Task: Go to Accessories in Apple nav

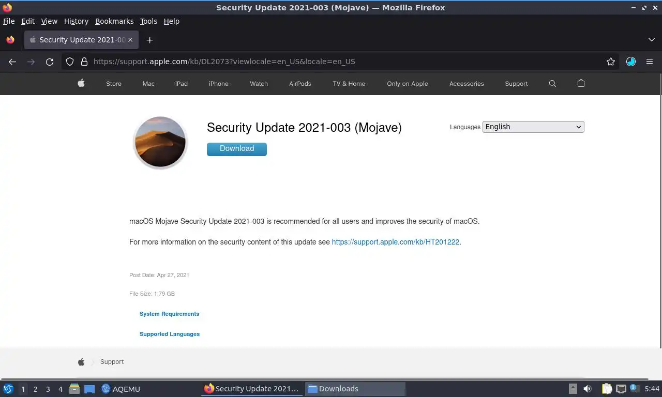Action: click(467, 84)
